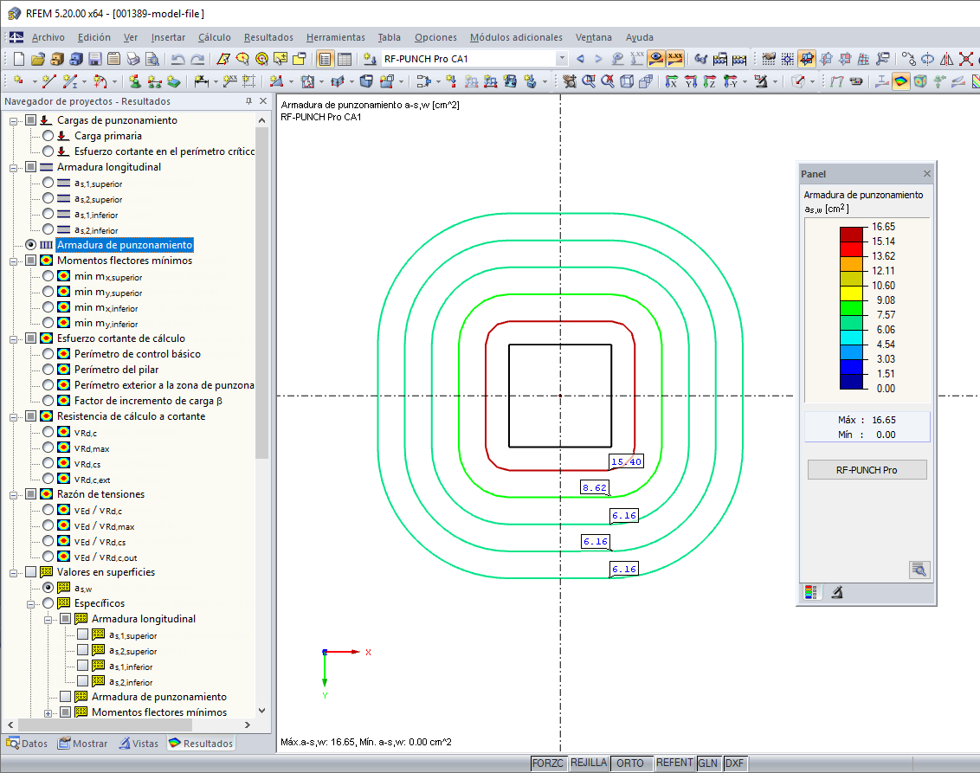
Task: Go to next load case arrow
Action: pos(598,59)
